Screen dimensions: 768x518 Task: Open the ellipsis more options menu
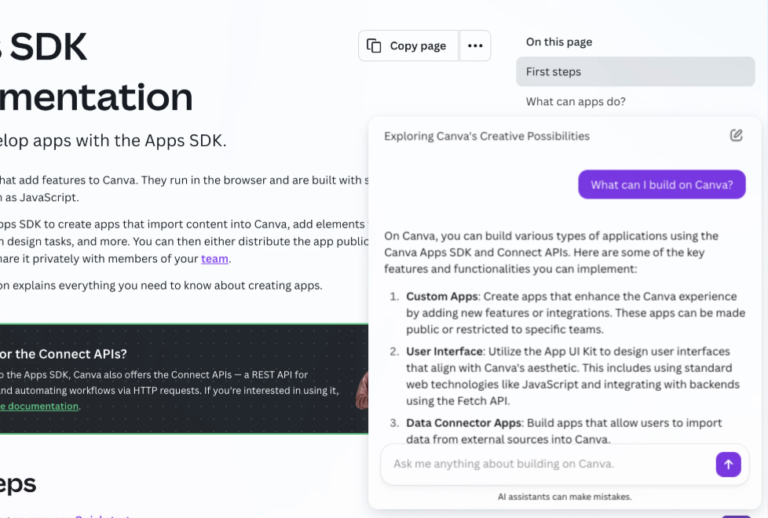pyautogui.click(x=475, y=46)
